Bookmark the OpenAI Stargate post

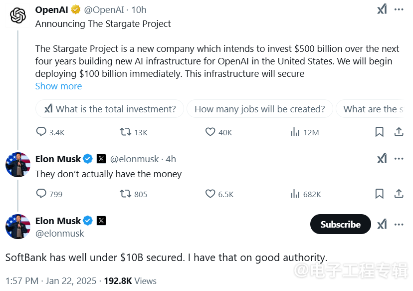[x=379, y=132]
